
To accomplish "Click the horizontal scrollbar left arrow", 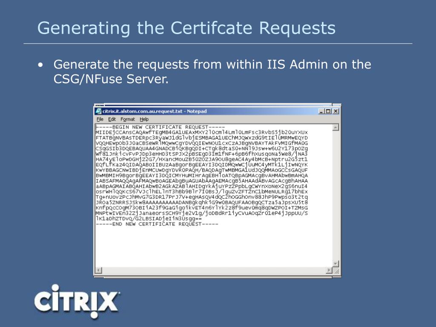I will click(98, 270).
